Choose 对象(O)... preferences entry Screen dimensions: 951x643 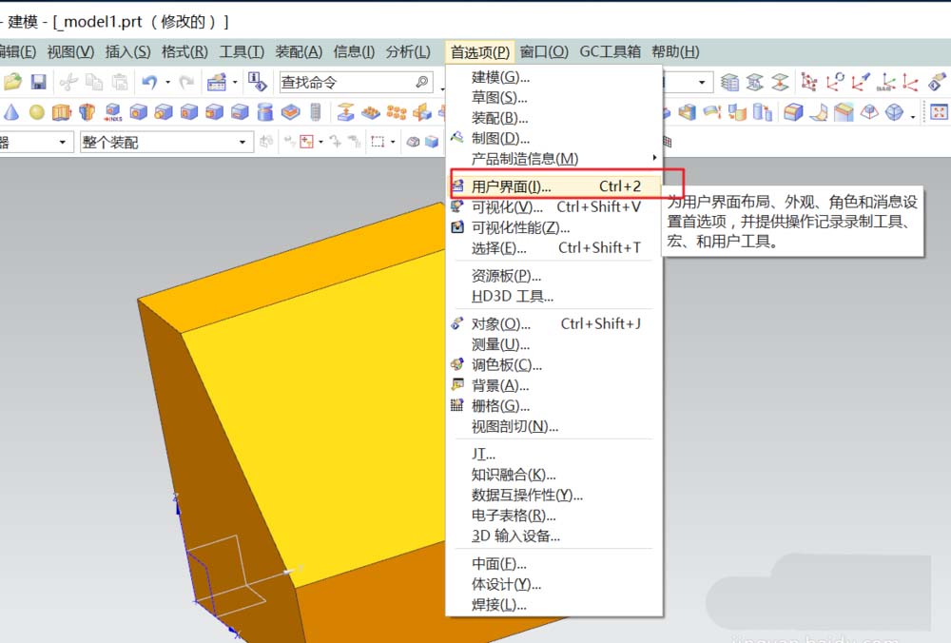coord(554,323)
